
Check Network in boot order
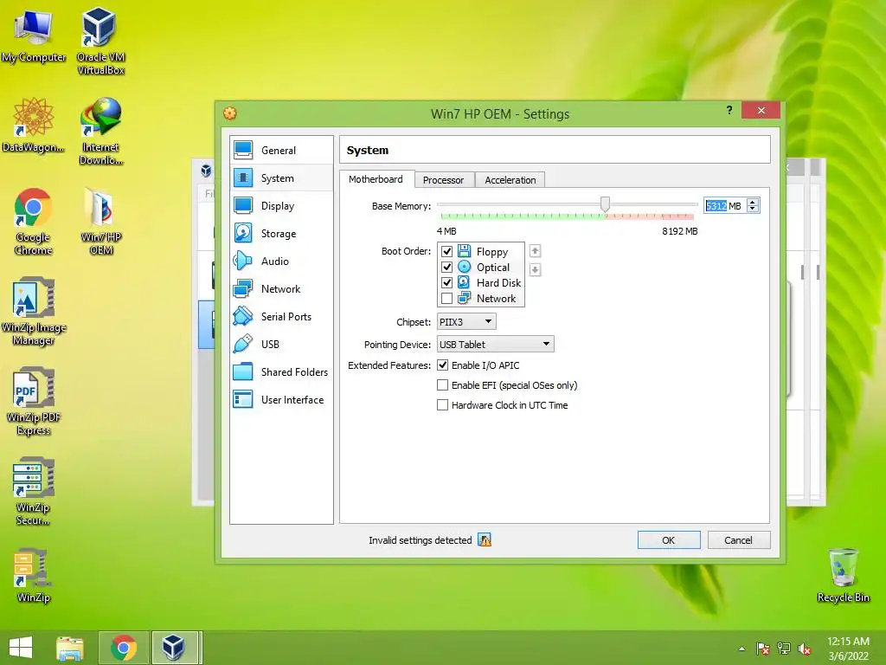pyautogui.click(x=447, y=298)
